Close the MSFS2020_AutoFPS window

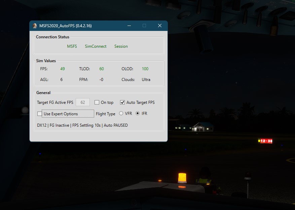[x=160, y=26]
